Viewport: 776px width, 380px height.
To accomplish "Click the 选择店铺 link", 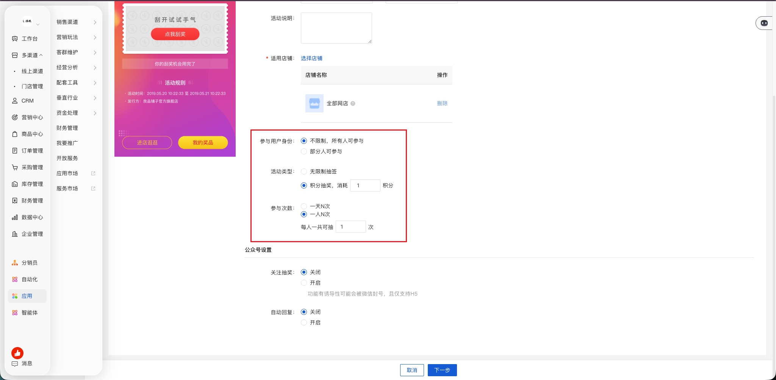I will tap(311, 58).
